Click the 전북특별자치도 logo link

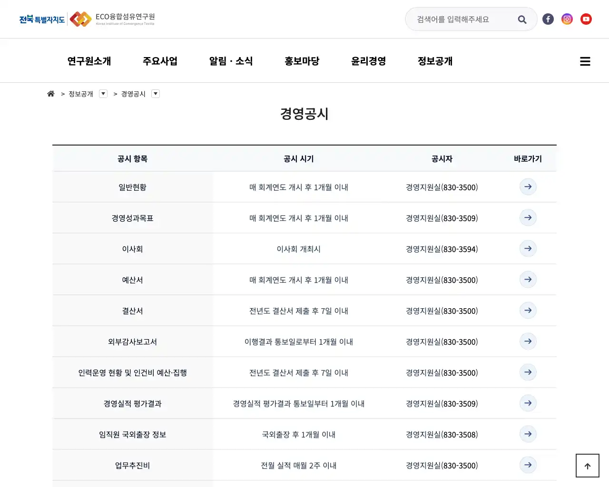point(42,19)
